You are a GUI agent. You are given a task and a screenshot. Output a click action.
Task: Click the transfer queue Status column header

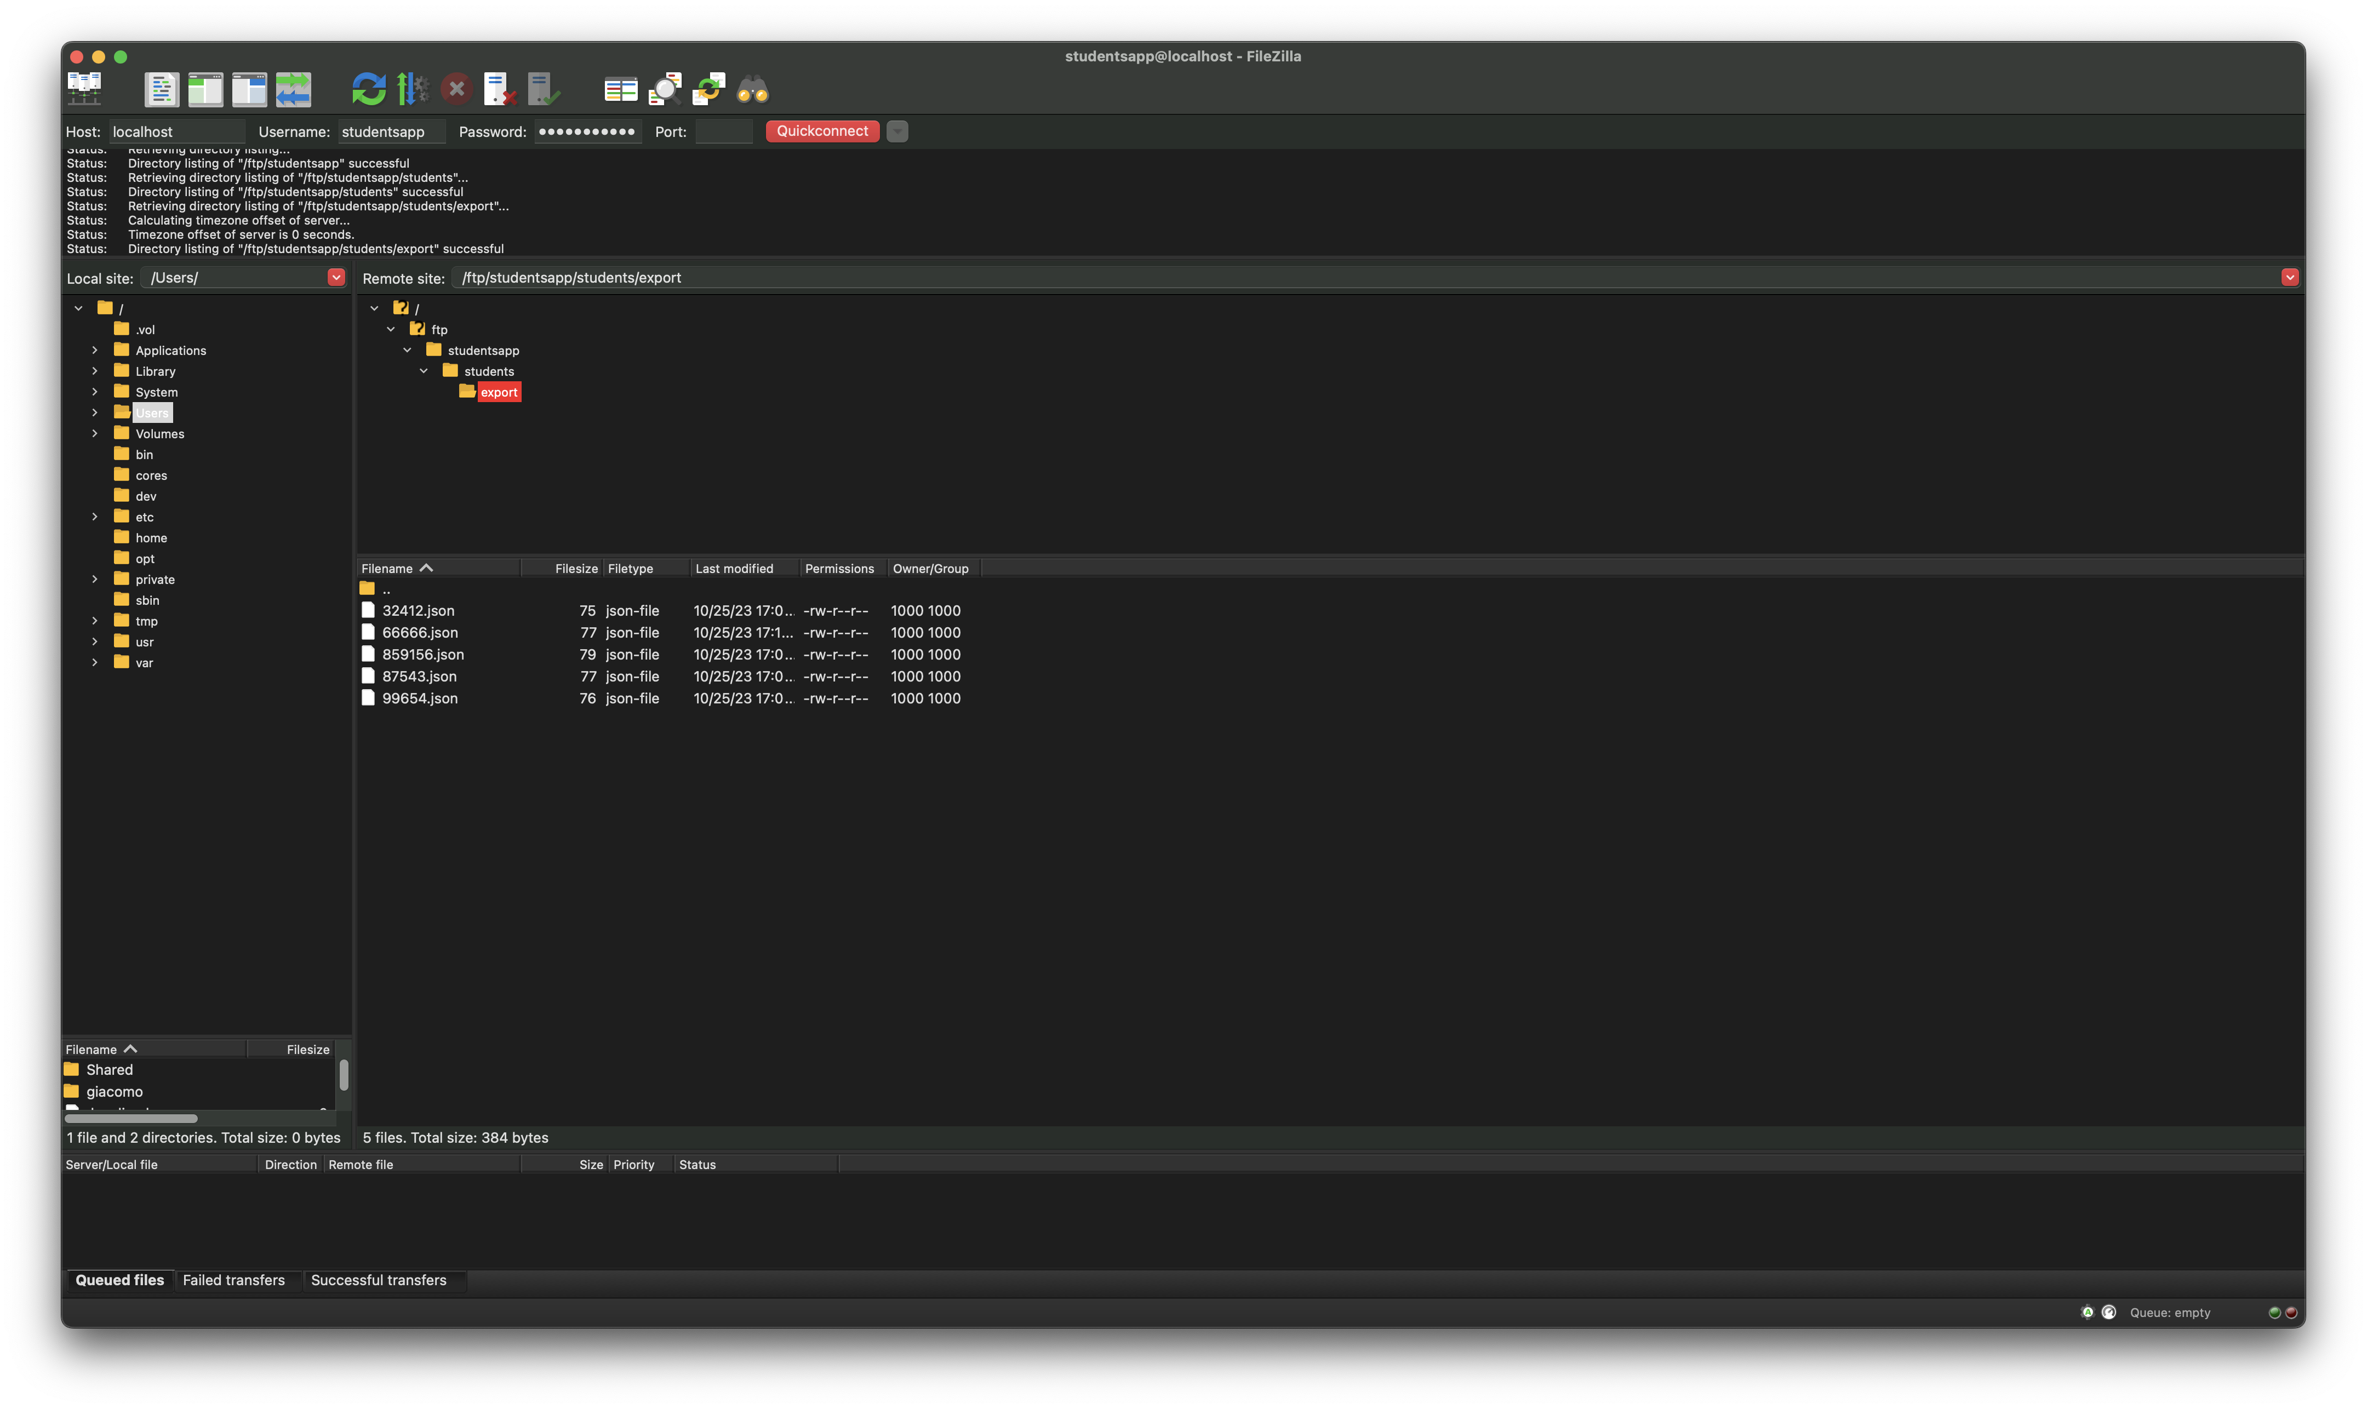coord(756,1165)
